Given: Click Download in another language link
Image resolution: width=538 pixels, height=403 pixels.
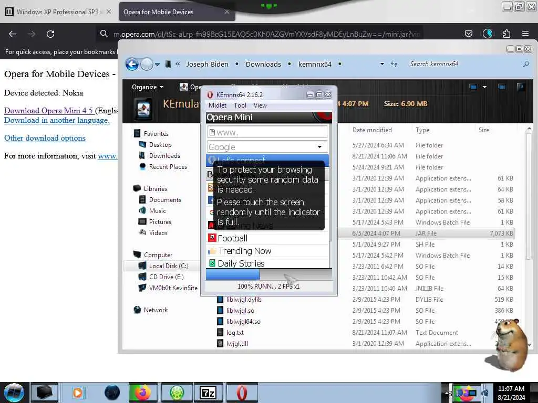Looking at the screenshot, I should pyautogui.click(x=57, y=120).
